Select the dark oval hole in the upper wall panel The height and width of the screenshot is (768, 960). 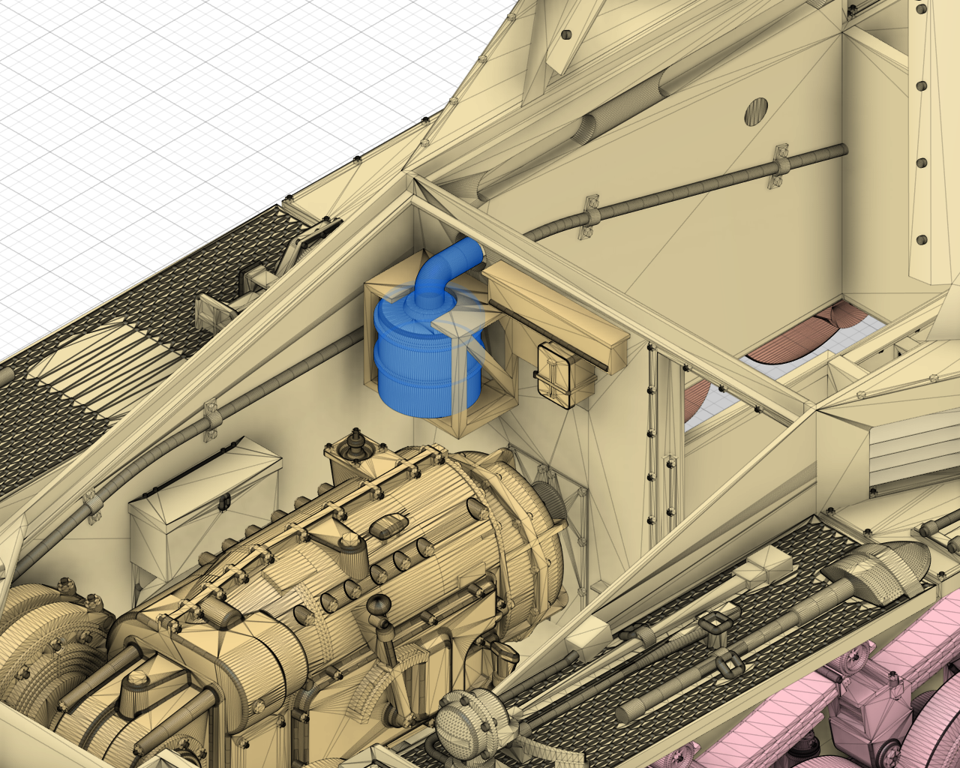[x=757, y=111]
